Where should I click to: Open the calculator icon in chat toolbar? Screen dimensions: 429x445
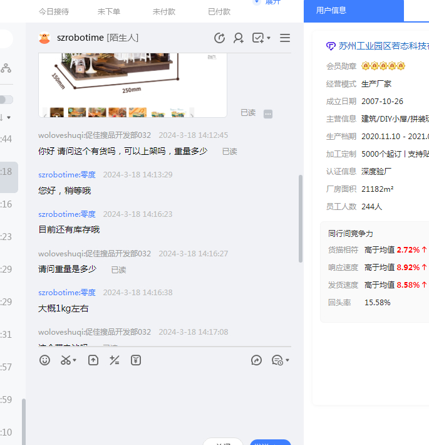coord(114,360)
